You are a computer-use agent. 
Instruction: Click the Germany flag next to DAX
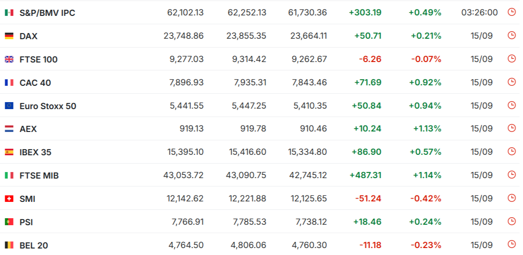point(9,36)
